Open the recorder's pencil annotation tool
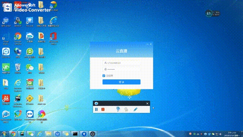Screen dimensions: 243x137 [x=135, y=109]
